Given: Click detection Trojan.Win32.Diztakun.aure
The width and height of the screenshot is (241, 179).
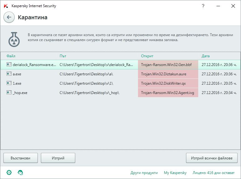Looking at the screenshot, I should pyautogui.click(x=164, y=74).
